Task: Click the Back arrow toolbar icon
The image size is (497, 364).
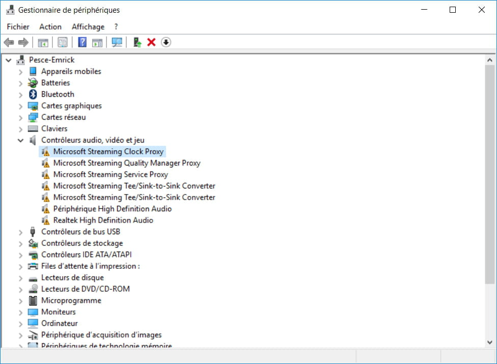Action: 9,42
